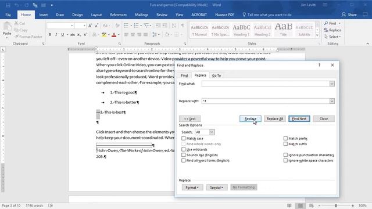Viewport: 372px width, 209px height.
Task: Click the numbered list icon
Action: click(x=136, y=26)
